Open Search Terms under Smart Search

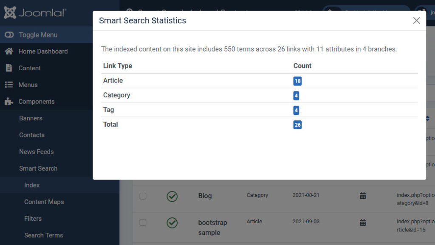pos(43,235)
